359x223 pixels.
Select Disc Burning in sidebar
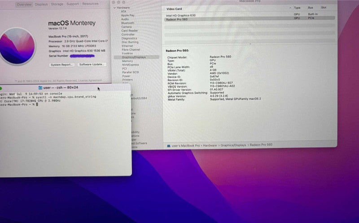point(130,42)
